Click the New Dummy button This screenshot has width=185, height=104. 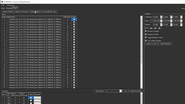point(100,91)
